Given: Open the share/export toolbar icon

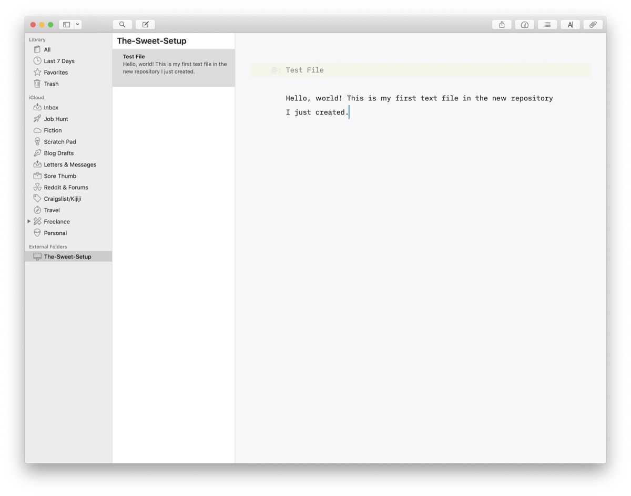Looking at the screenshot, I should pos(502,25).
